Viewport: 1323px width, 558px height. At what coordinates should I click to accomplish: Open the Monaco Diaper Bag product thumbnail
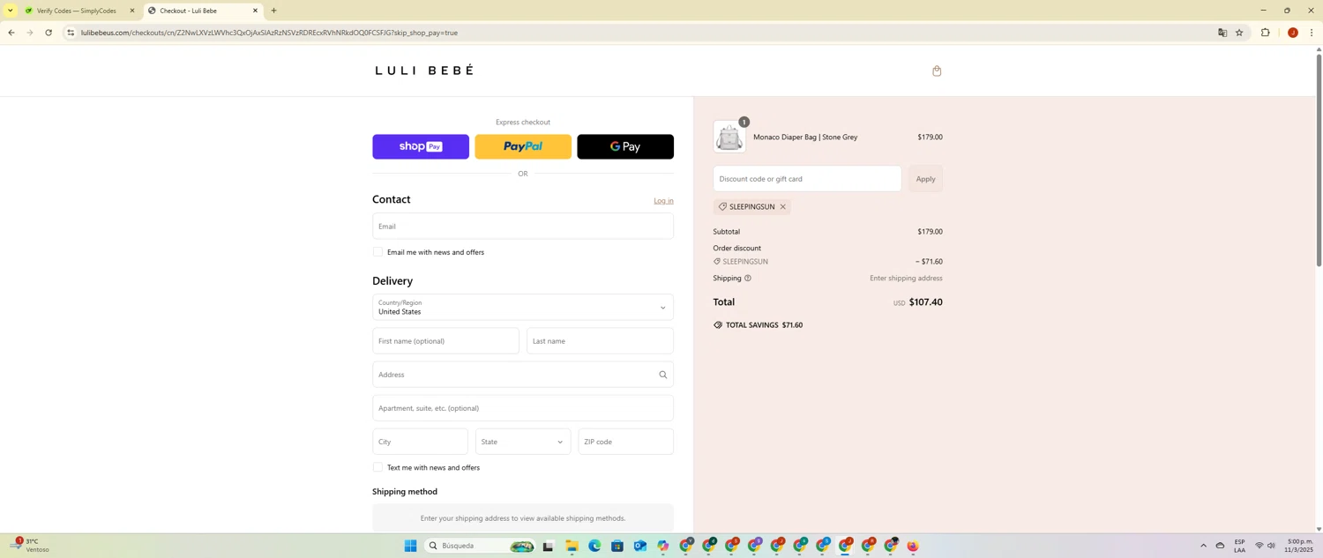pos(729,137)
